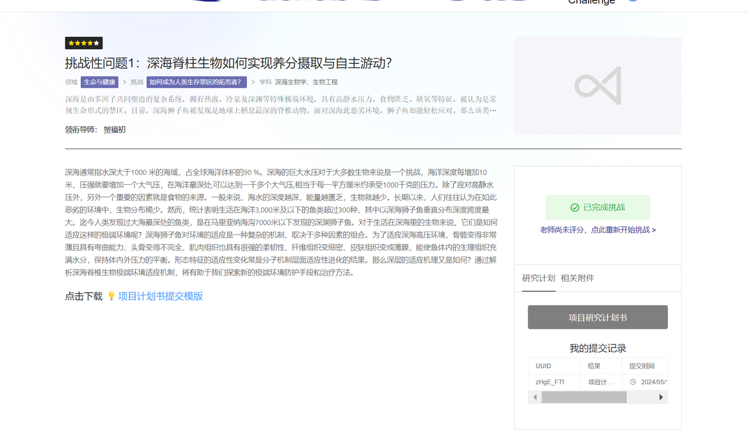Click the 深海生物学、生物工程 discipline text
749x441 pixels.
(306, 82)
